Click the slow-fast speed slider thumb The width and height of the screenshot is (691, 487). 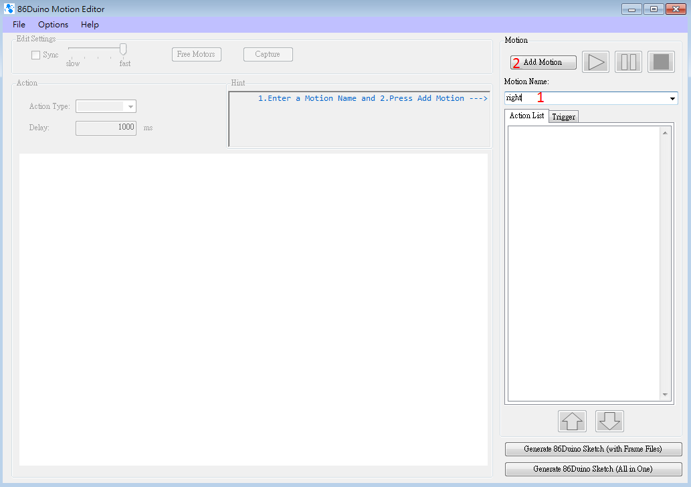pos(123,49)
